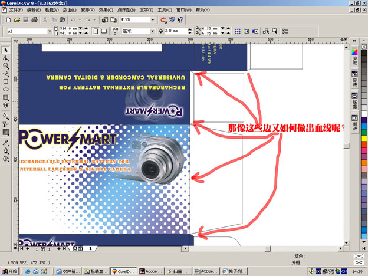The image size is (368, 276).
Task: Set page to portrait orientation
Action: click(x=96, y=31)
